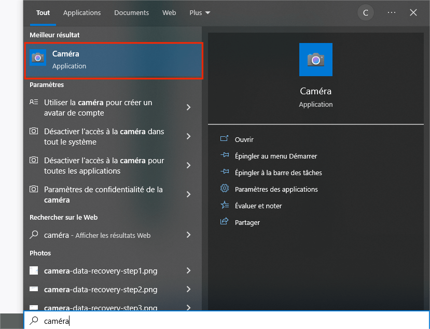Select the Ouvrir icon to launch Caméra
The width and height of the screenshot is (430, 329).
[225, 139]
